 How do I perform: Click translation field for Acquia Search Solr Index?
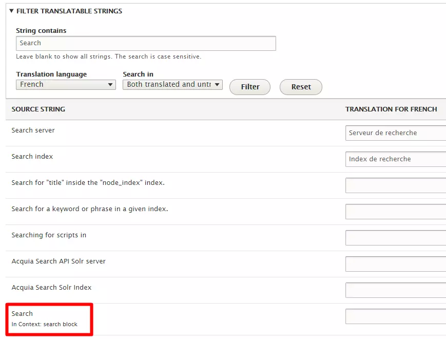395,290
